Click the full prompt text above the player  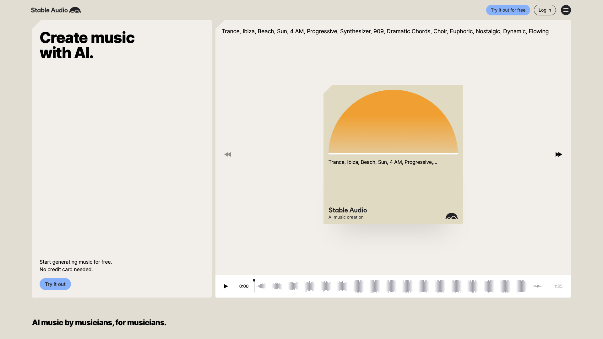[385, 31]
